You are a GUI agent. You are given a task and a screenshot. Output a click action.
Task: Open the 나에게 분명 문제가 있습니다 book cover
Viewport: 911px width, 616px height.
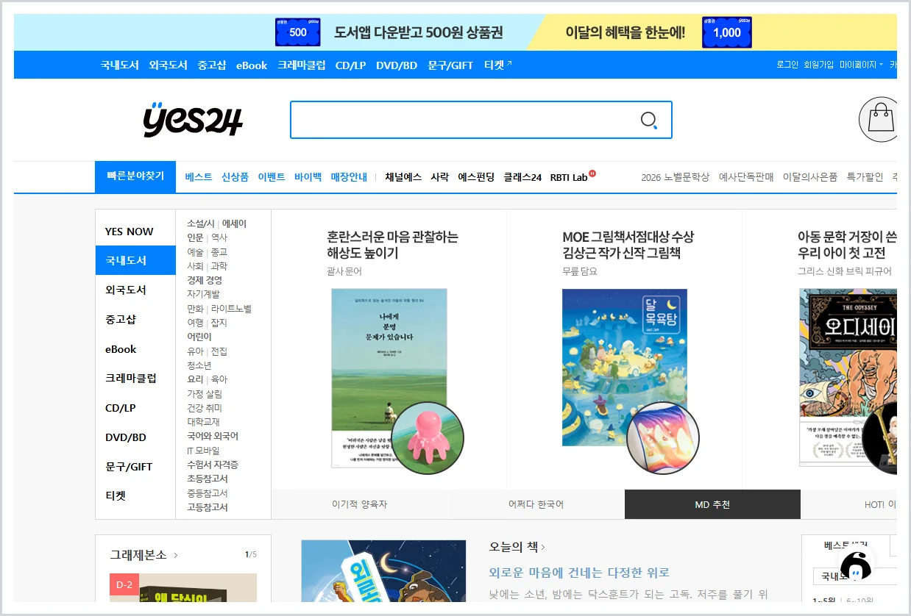pyautogui.click(x=389, y=378)
